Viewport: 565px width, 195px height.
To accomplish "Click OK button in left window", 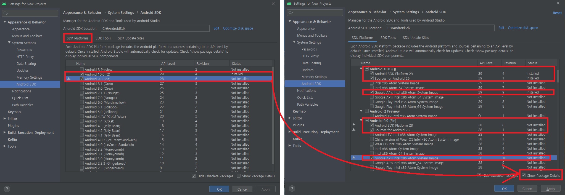I will [219, 189].
